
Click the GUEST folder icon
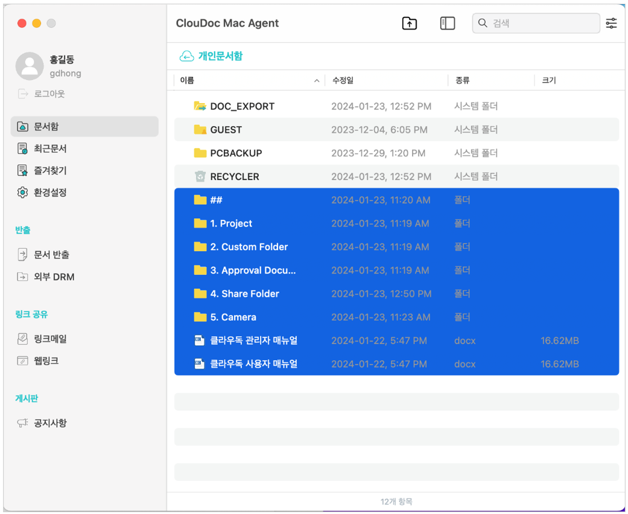coord(200,130)
